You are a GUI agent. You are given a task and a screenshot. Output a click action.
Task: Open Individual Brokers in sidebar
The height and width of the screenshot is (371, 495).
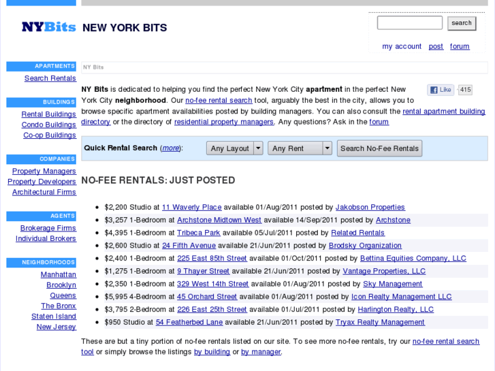pos(46,238)
